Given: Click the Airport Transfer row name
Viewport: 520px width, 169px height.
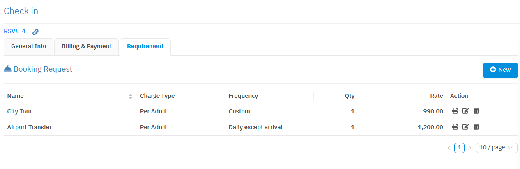Looking at the screenshot, I should (x=30, y=127).
